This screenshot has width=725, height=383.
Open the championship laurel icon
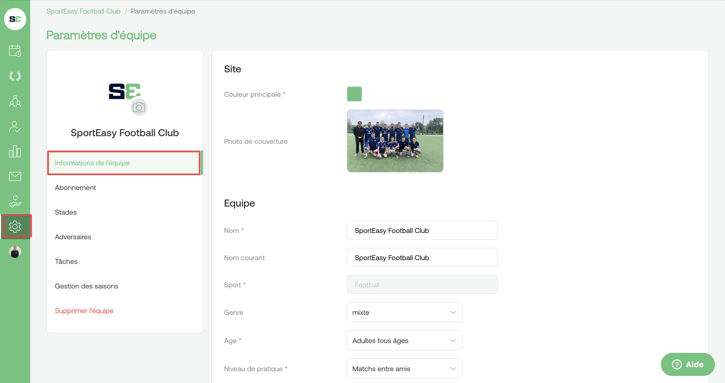pos(15,76)
